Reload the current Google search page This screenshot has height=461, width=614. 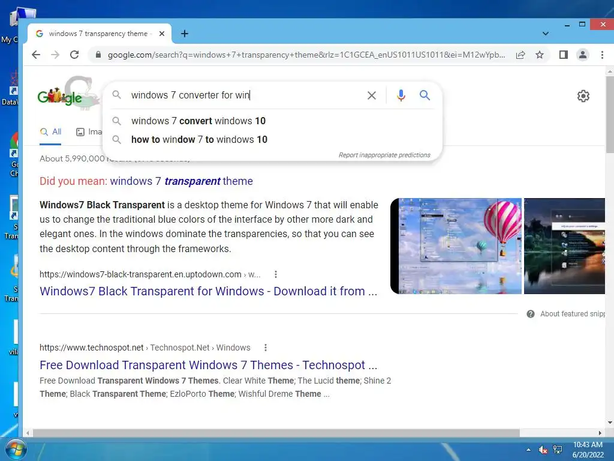(x=74, y=55)
